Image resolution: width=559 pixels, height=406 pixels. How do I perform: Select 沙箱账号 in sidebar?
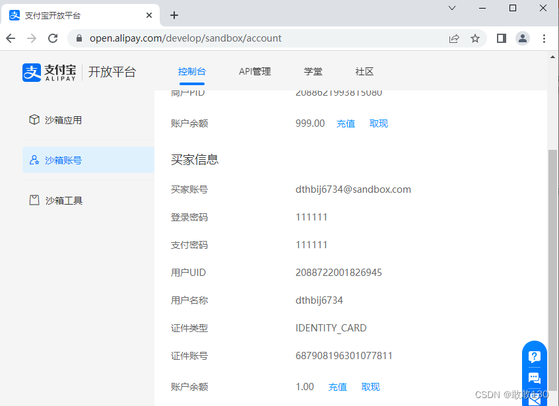88,160
